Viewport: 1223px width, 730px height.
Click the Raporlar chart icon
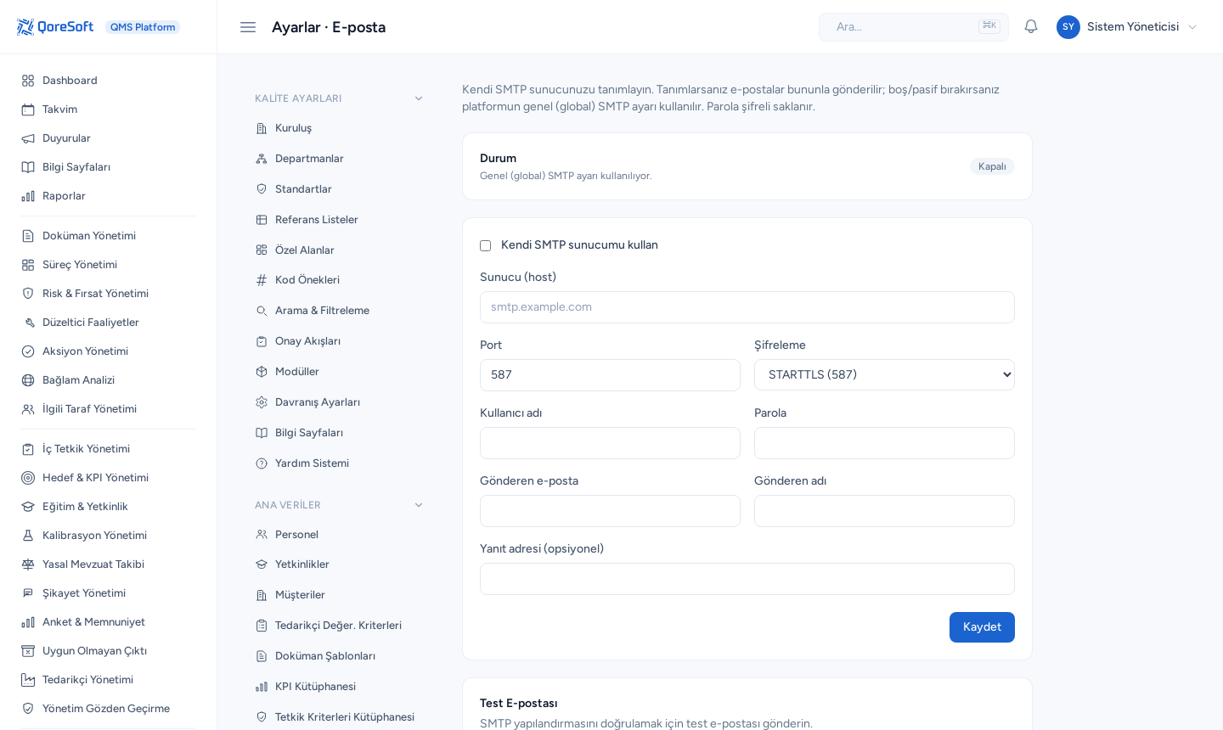point(28,196)
